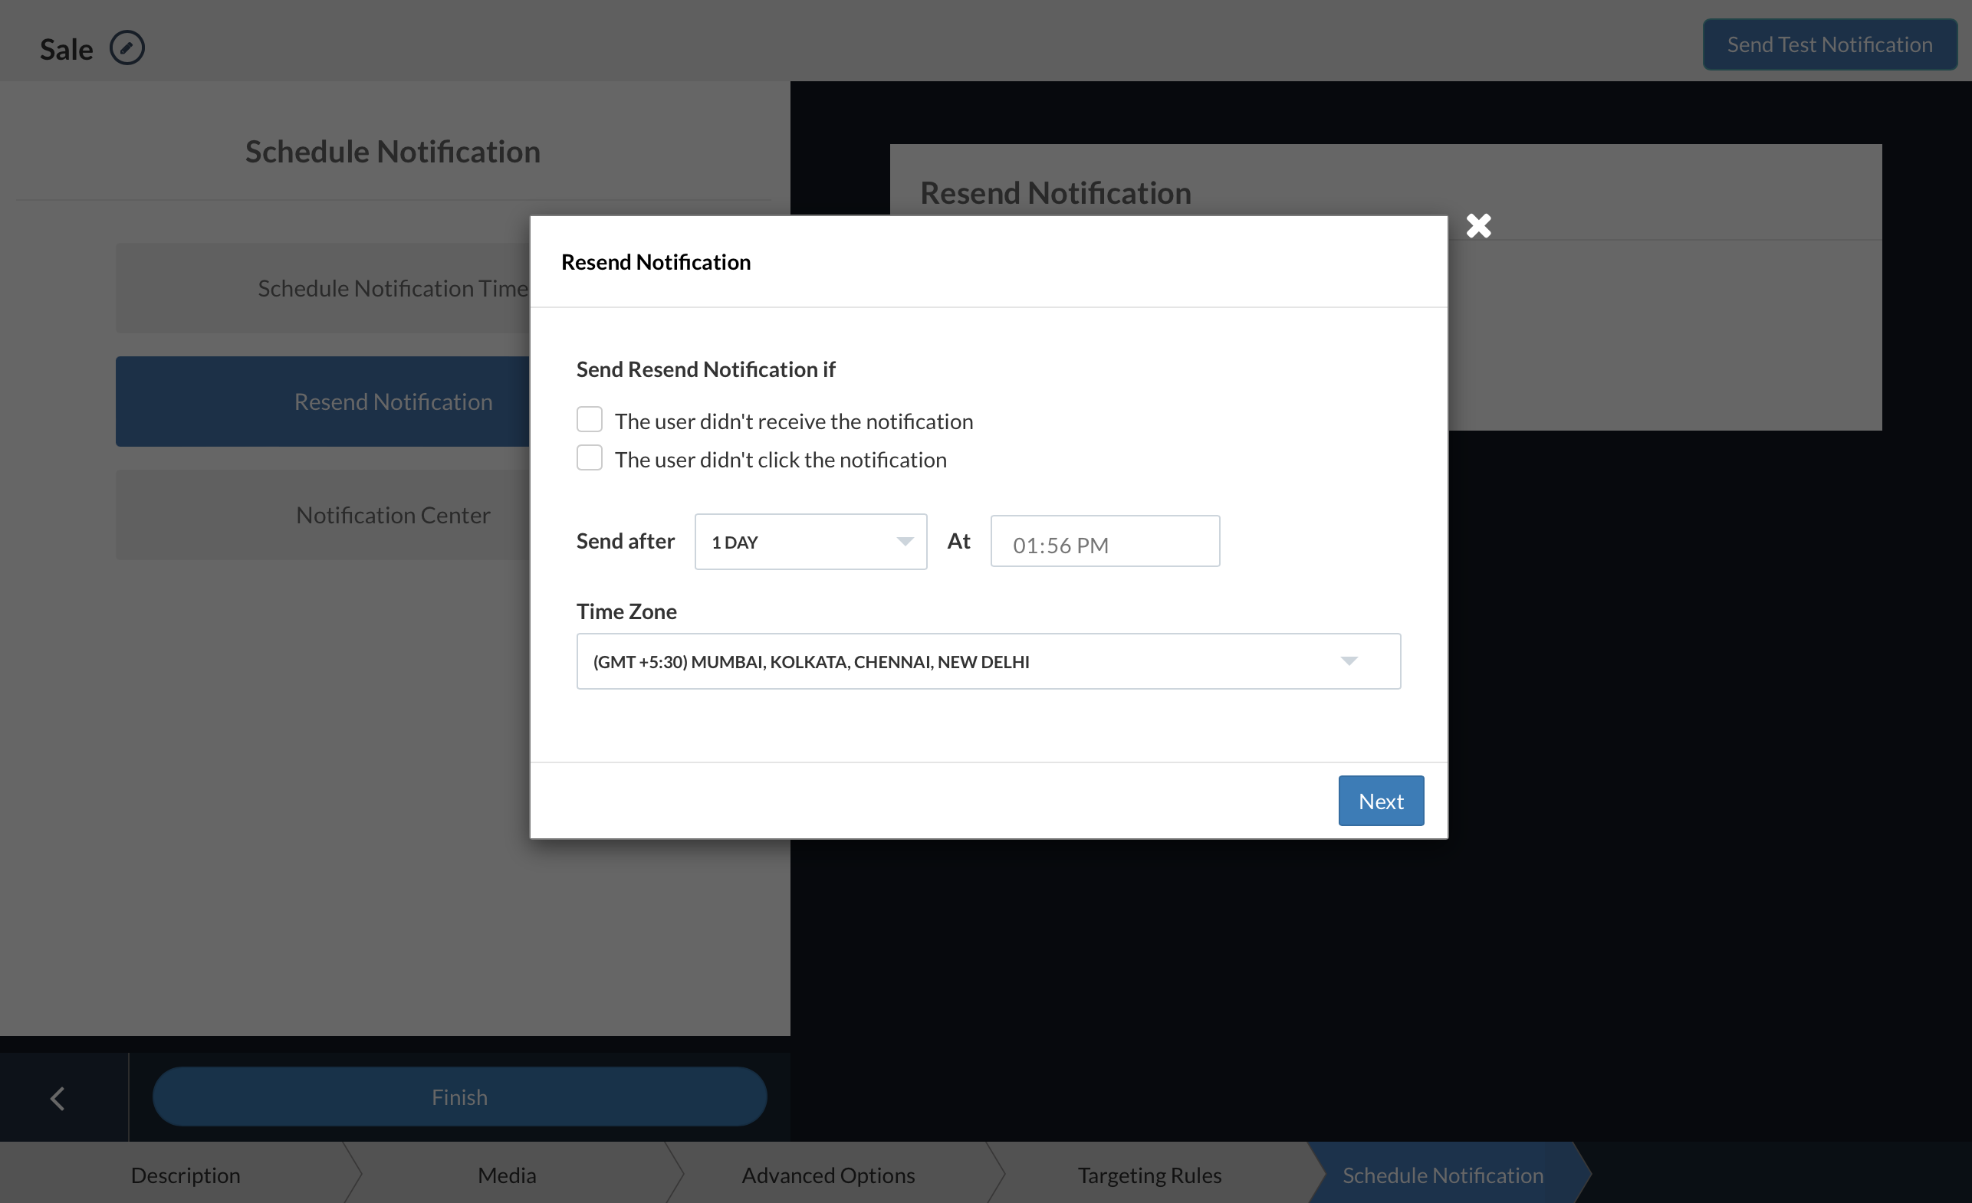Click the 'Resend Notification' dialog title
The image size is (1972, 1203).
click(x=656, y=261)
